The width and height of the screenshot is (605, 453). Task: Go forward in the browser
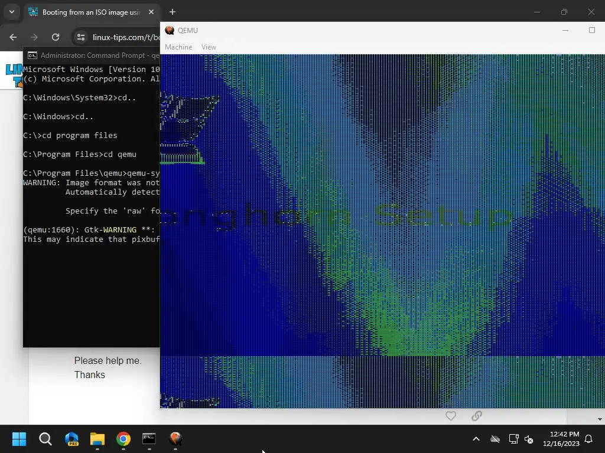[x=34, y=37]
